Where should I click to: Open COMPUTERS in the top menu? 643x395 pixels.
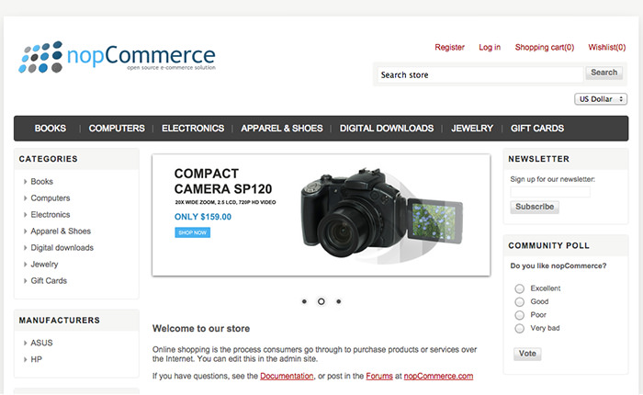pos(117,129)
